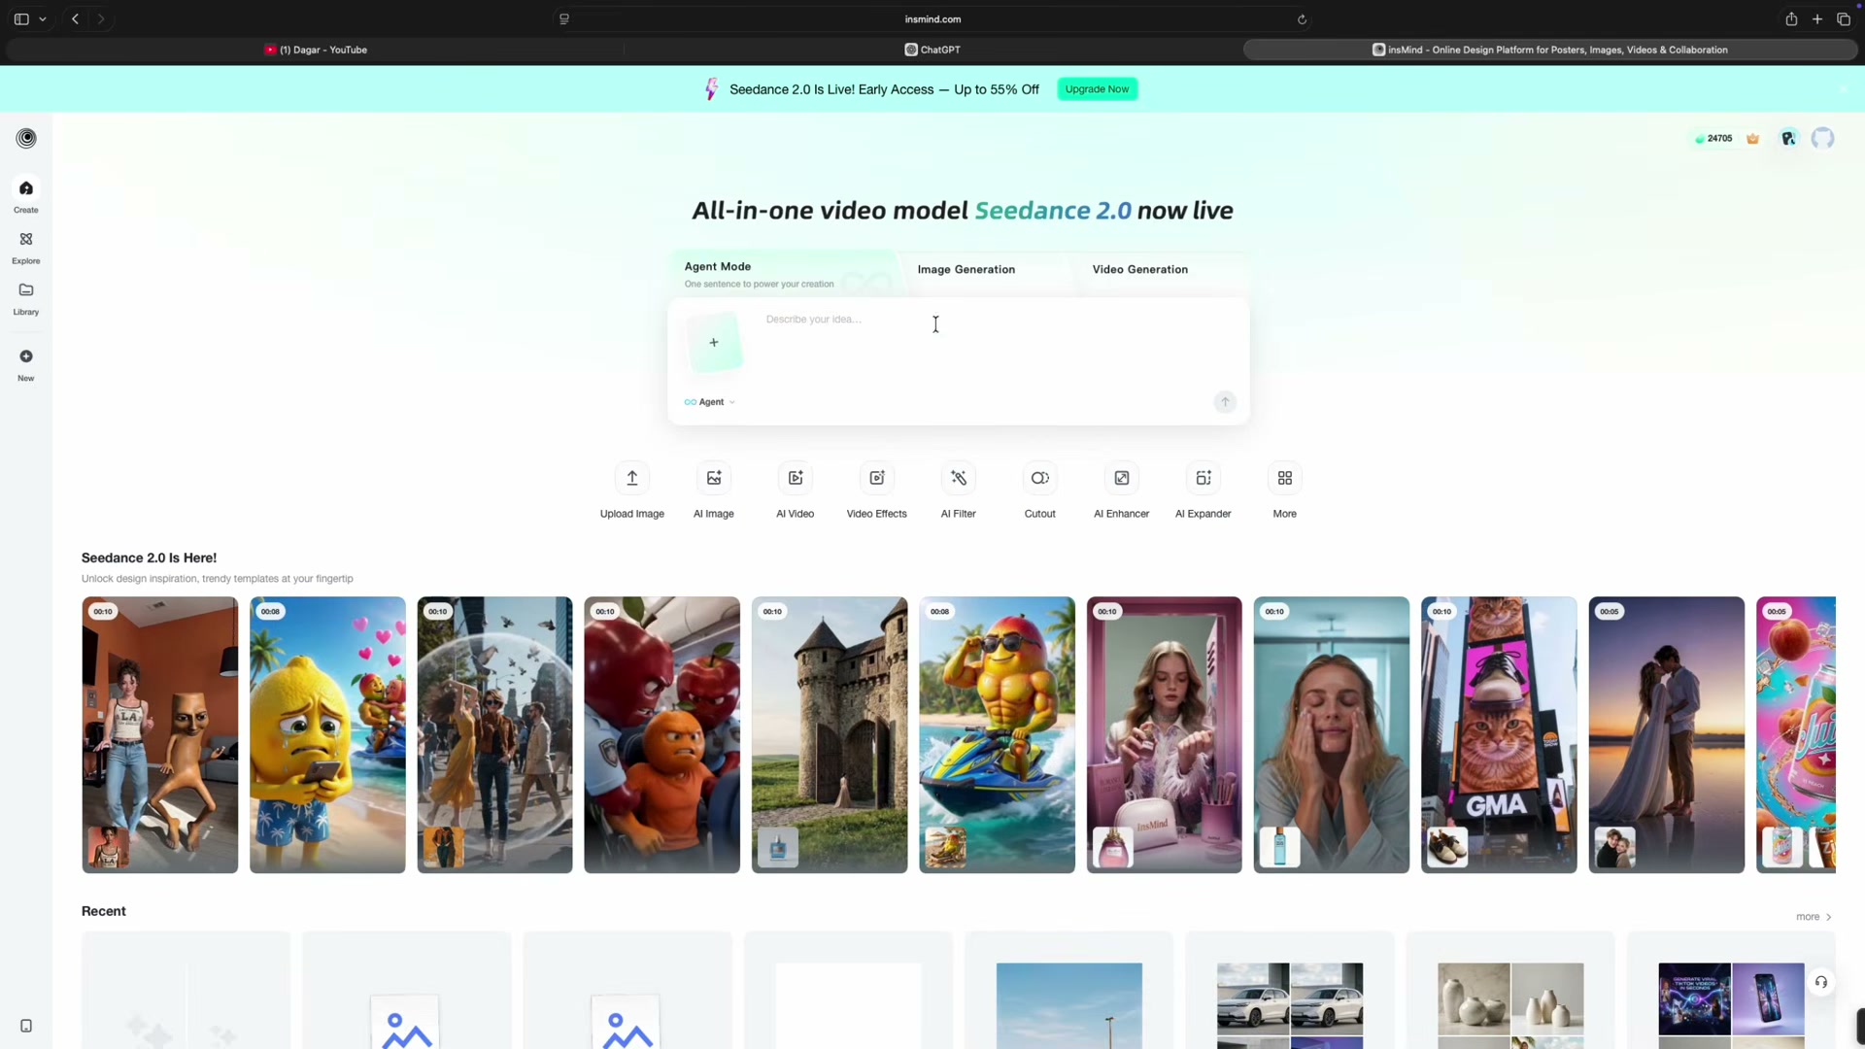The height and width of the screenshot is (1049, 1865).
Task: Click the more link beside Recent
Action: pyautogui.click(x=1814, y=917)
